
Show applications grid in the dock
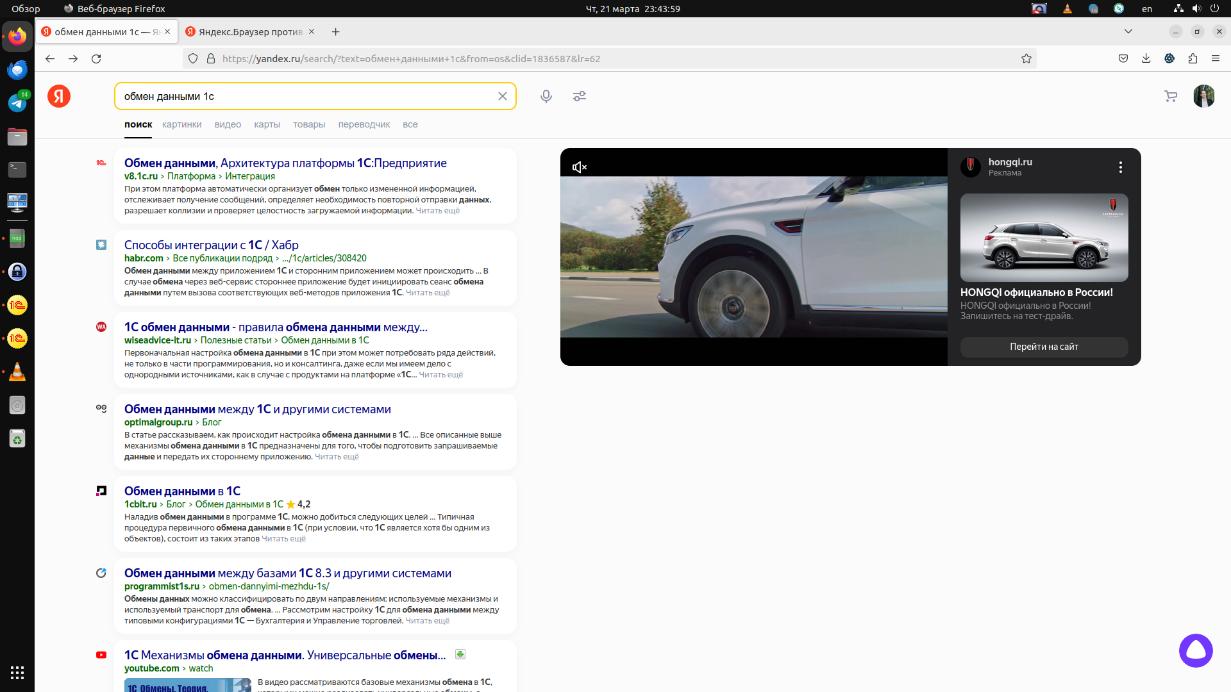(x=17, y=672)
